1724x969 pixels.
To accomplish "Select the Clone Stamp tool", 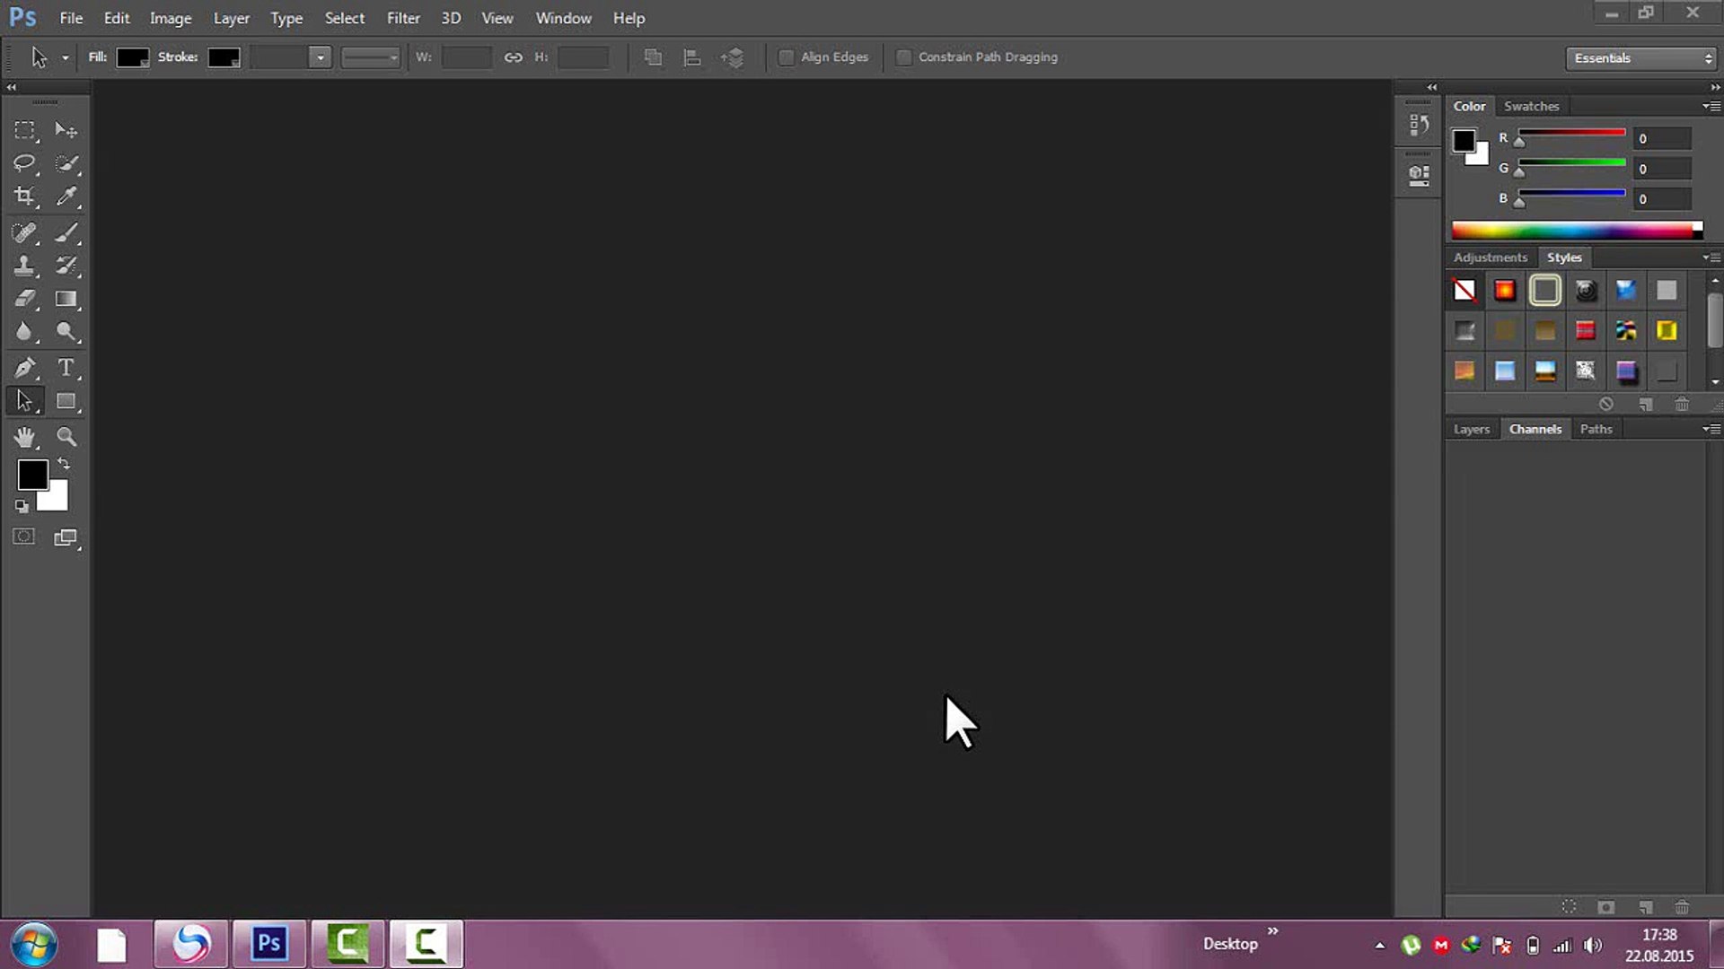I will (24, 266).
